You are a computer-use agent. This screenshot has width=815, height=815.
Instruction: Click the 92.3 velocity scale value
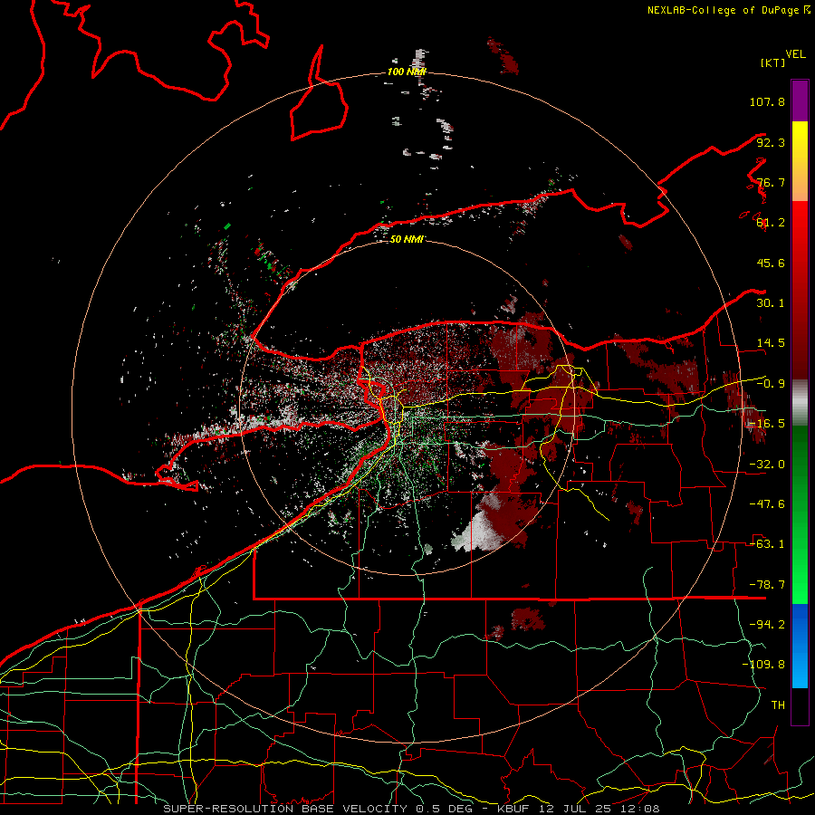[771, 142]
